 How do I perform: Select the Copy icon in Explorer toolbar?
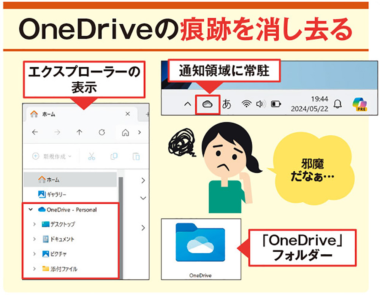113,156
